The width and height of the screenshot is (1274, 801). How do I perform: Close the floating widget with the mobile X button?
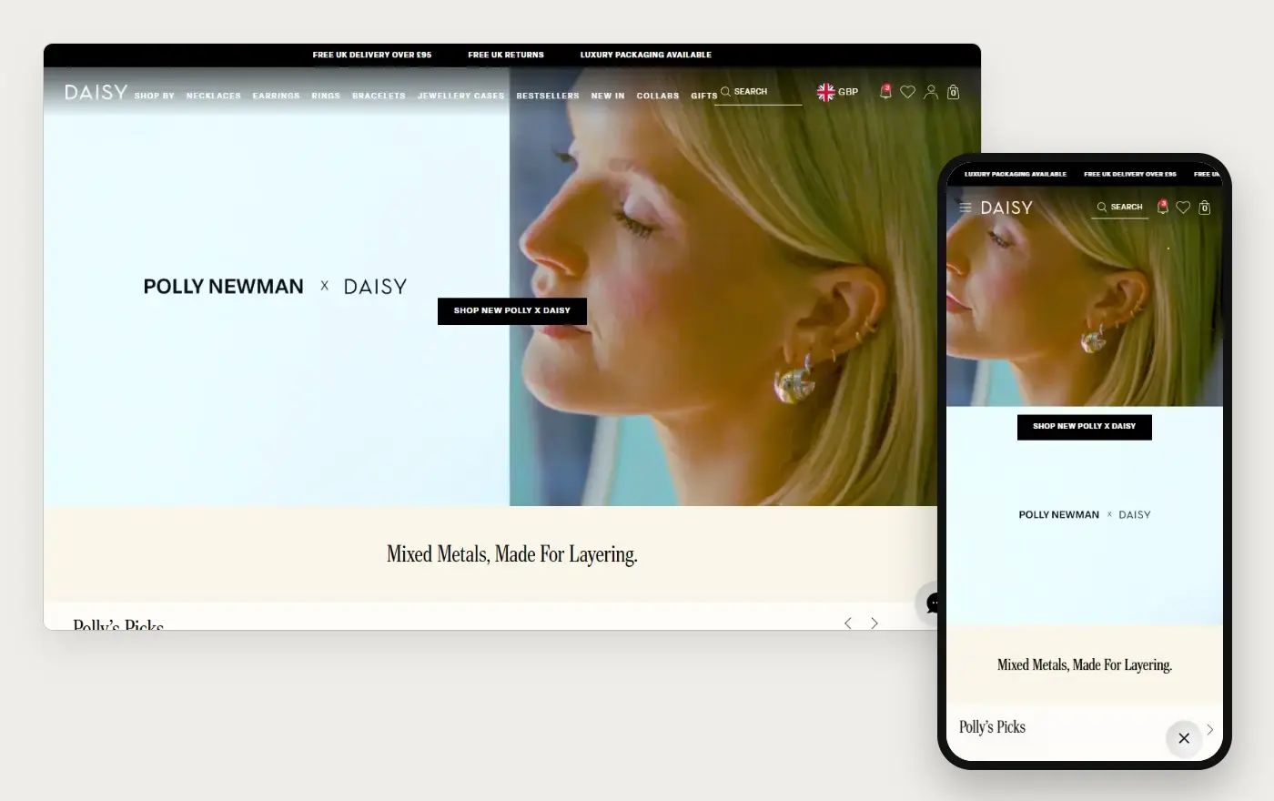(x=1184, y=738)
